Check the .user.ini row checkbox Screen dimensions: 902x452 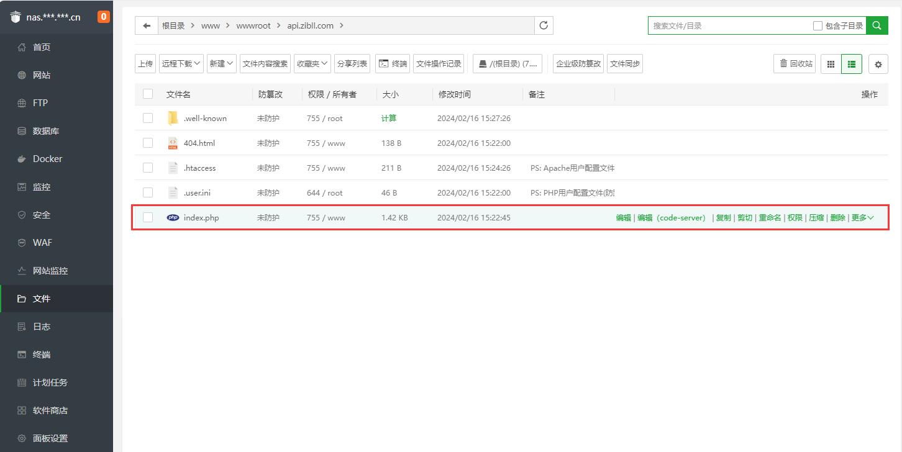point(148,192)
